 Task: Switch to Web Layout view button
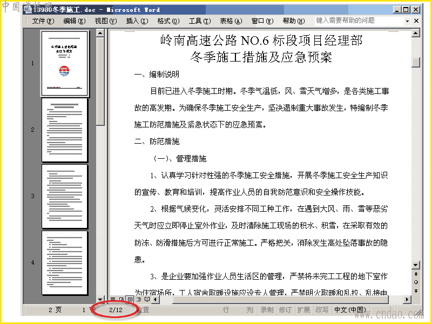tap(121, 299)
